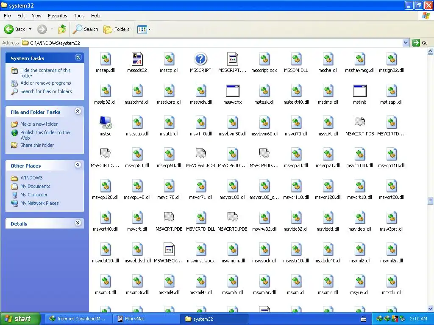Select the msswchx application icon

[x=233, y=91]
